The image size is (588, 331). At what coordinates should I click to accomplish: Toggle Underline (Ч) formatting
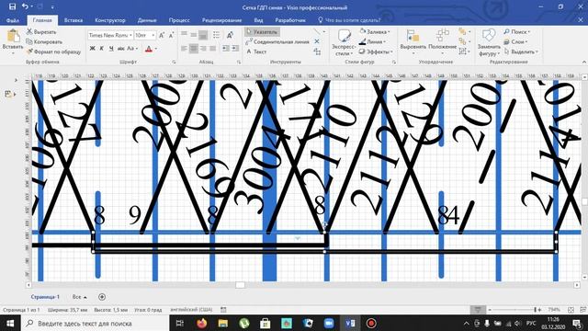point(111,49)
